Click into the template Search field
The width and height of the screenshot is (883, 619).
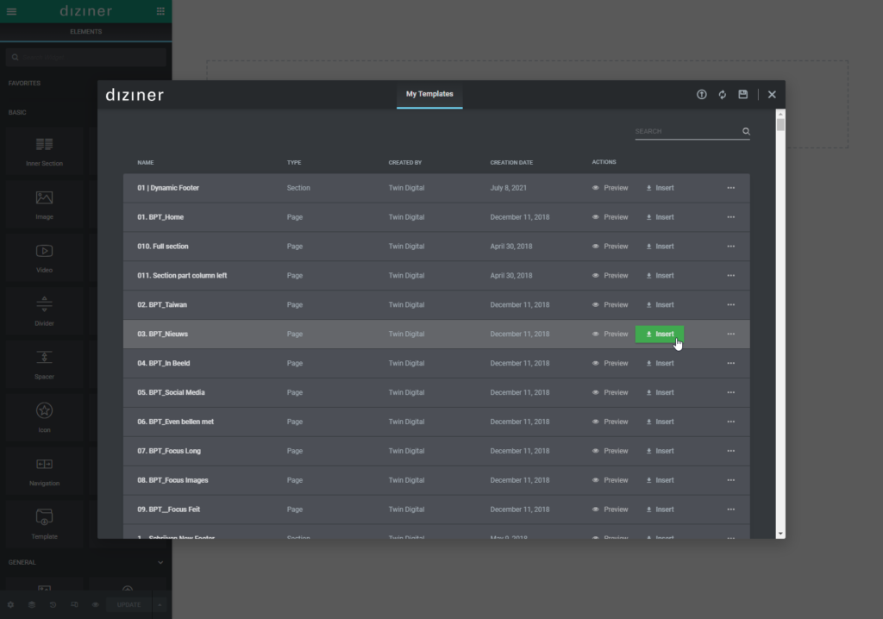[686, 132]
